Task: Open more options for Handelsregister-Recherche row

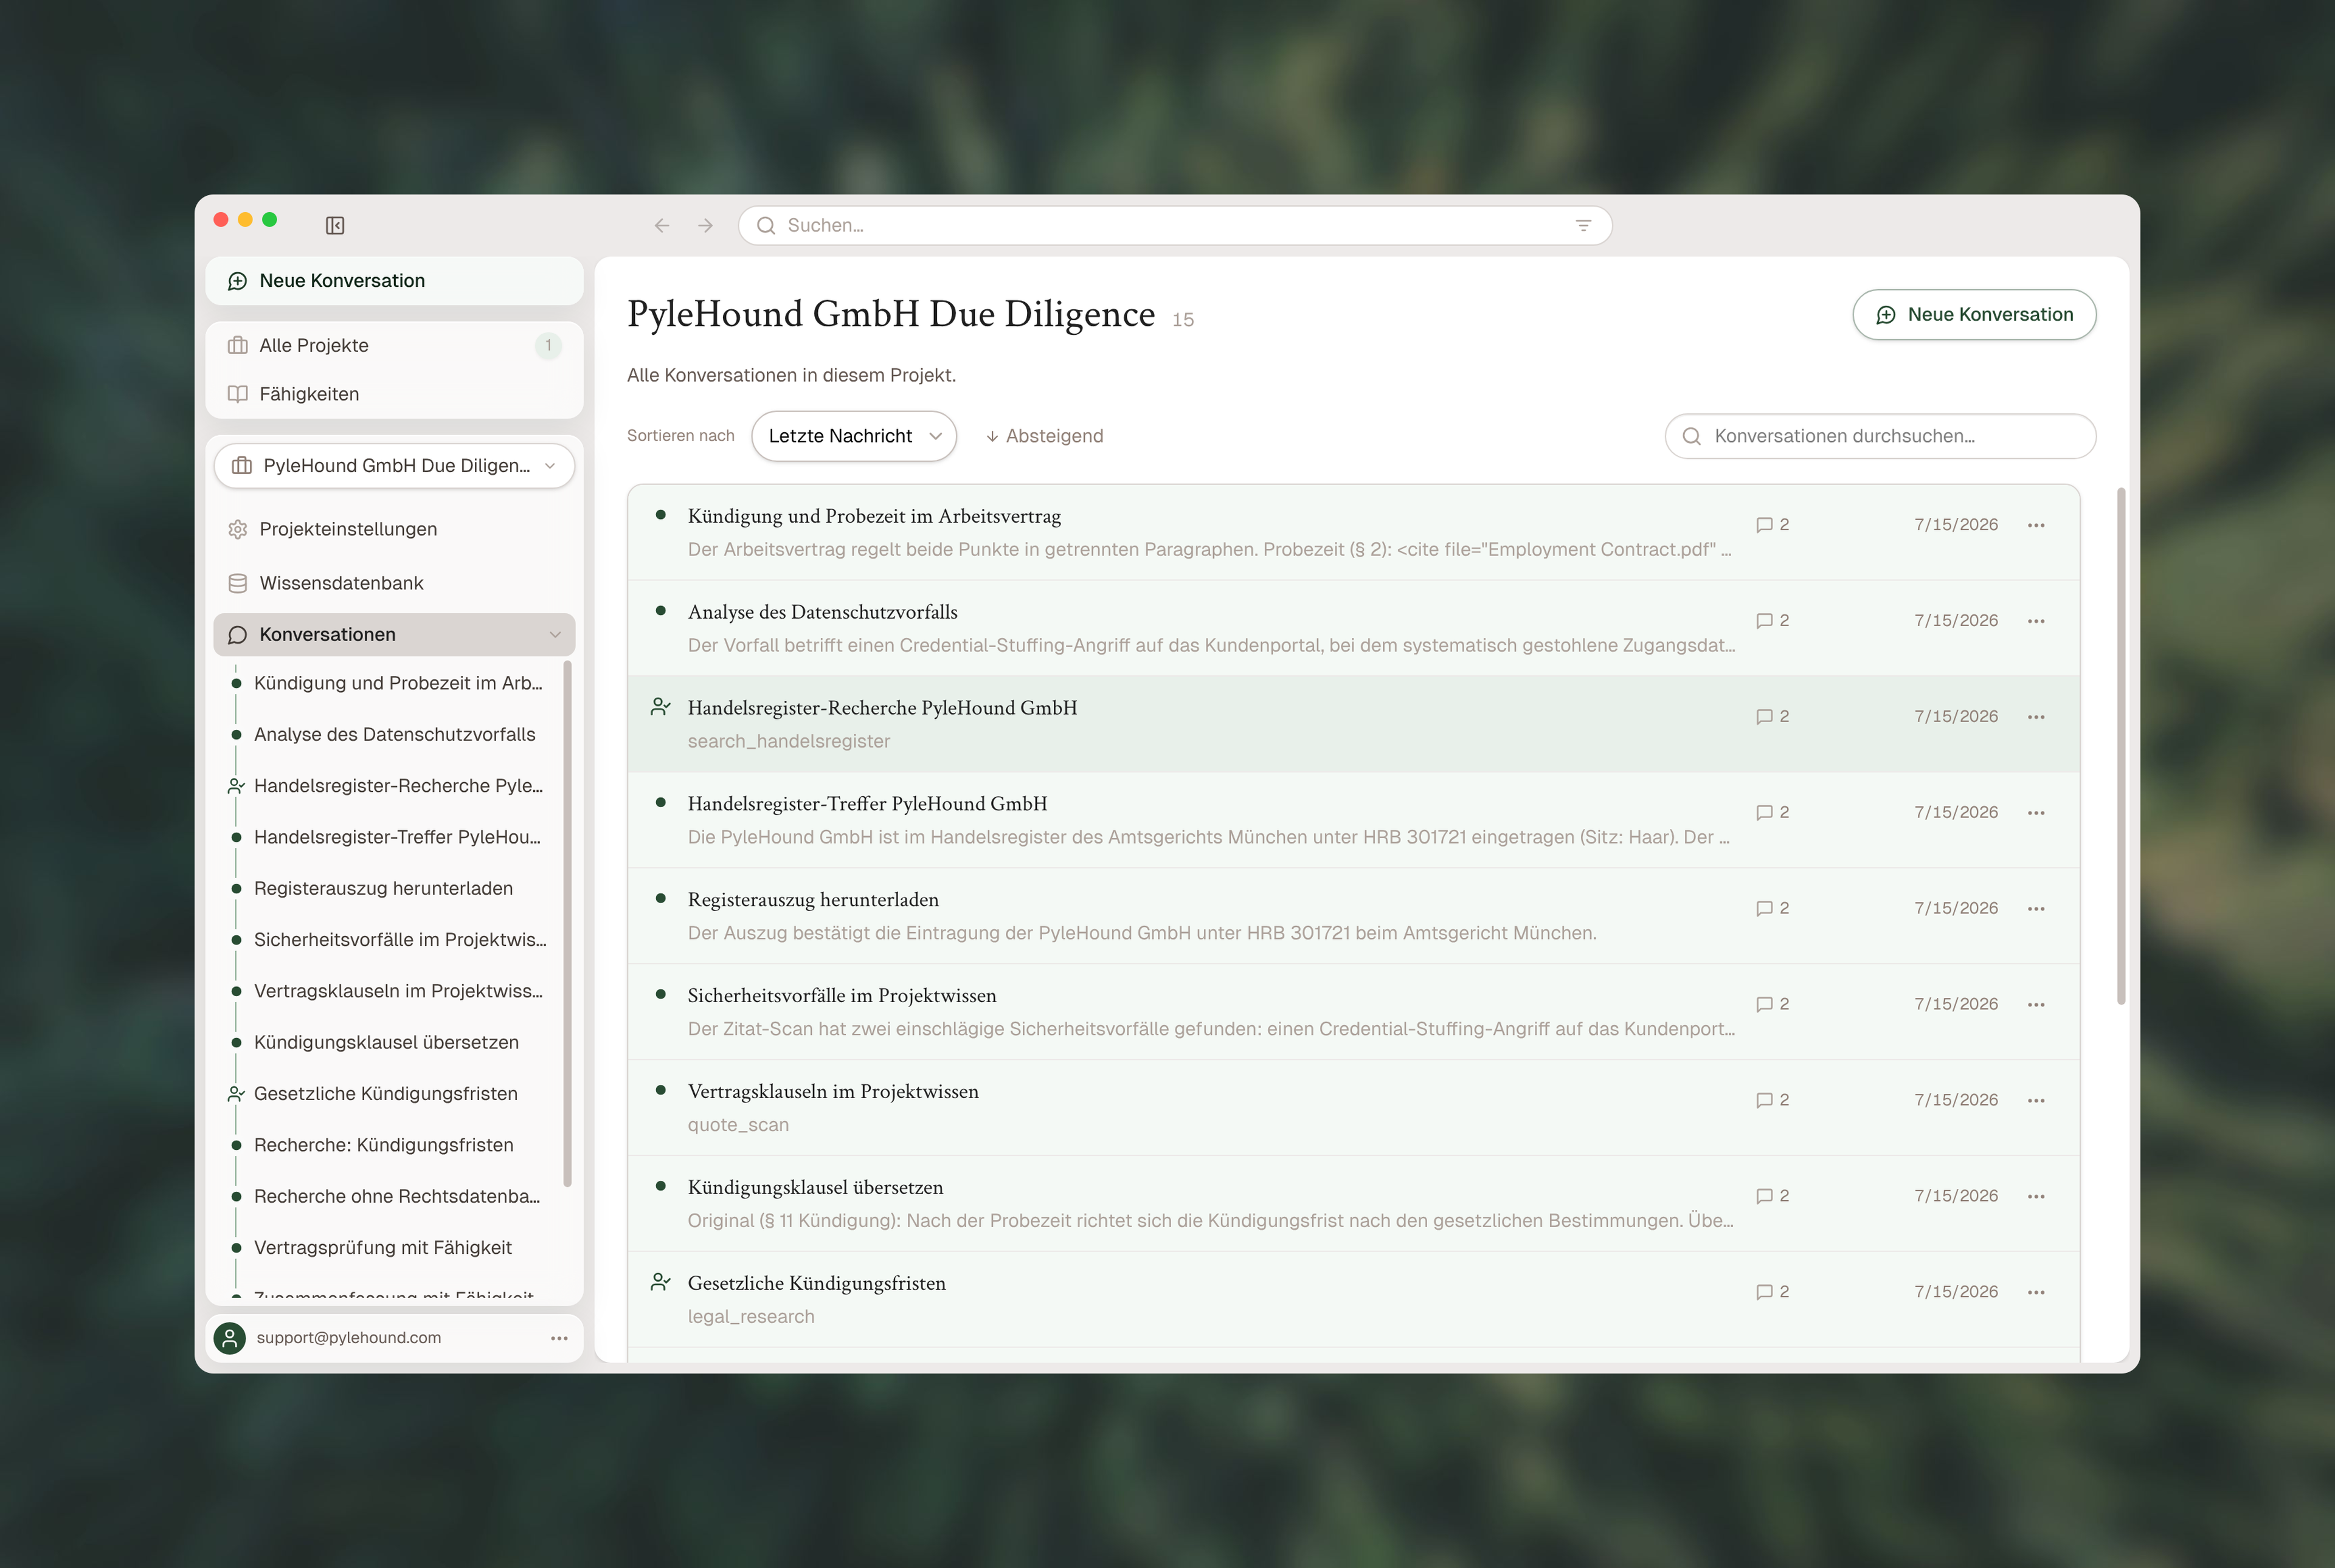Action: pyautogui.click(x=2036, y=717)
